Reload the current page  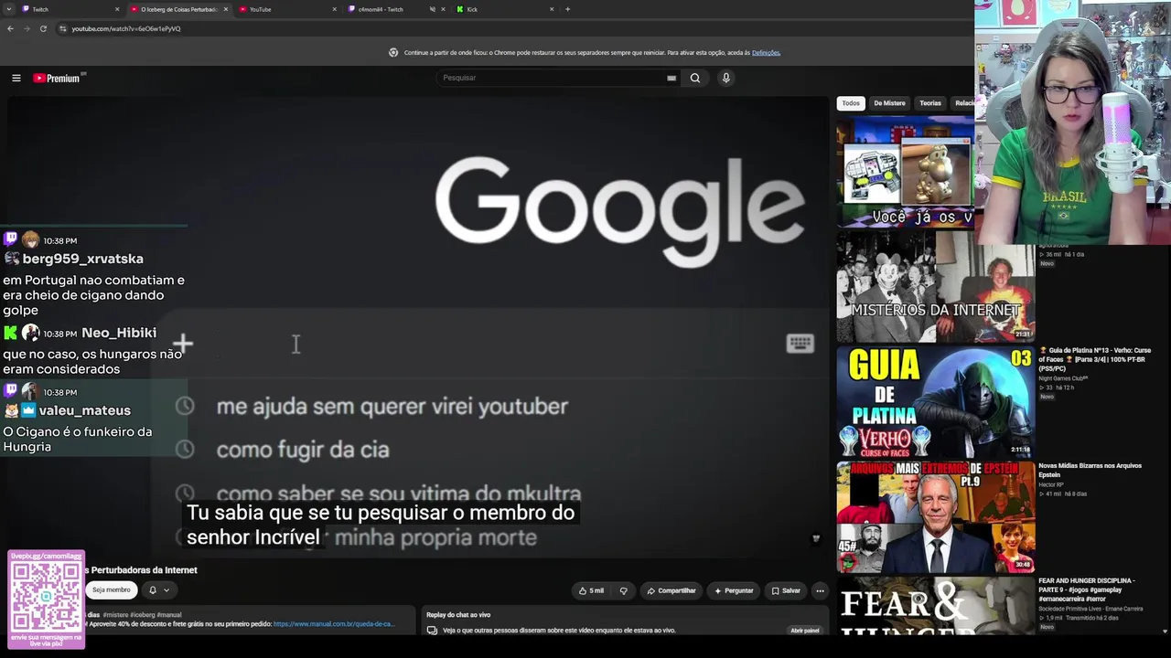pos(43,28)
